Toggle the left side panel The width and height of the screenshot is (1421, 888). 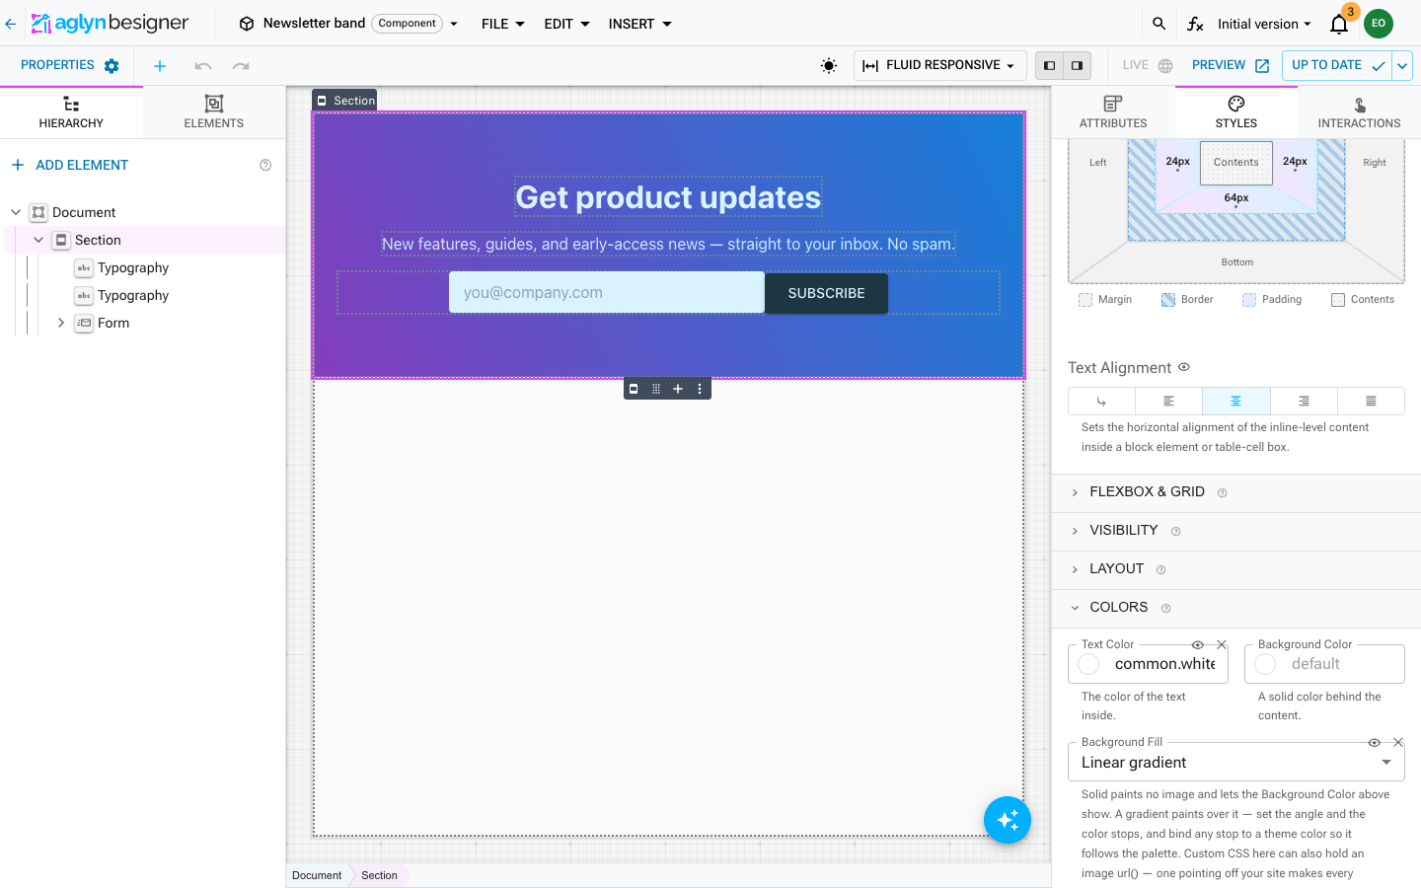tap(1049, 66)
